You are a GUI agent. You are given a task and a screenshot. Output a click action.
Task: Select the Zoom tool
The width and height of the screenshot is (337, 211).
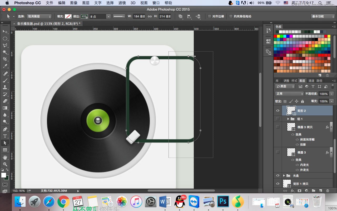coord(5,164)
